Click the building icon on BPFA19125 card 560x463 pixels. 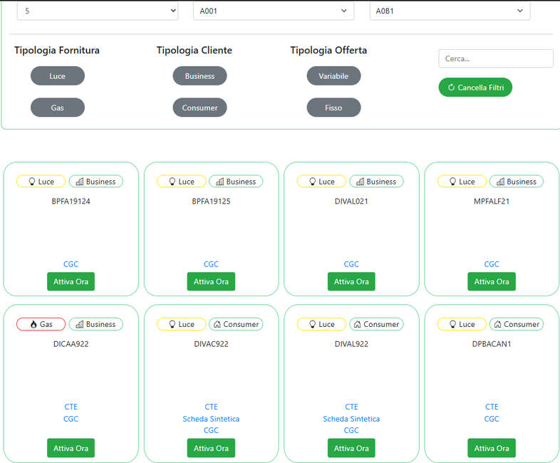(220, 182)
